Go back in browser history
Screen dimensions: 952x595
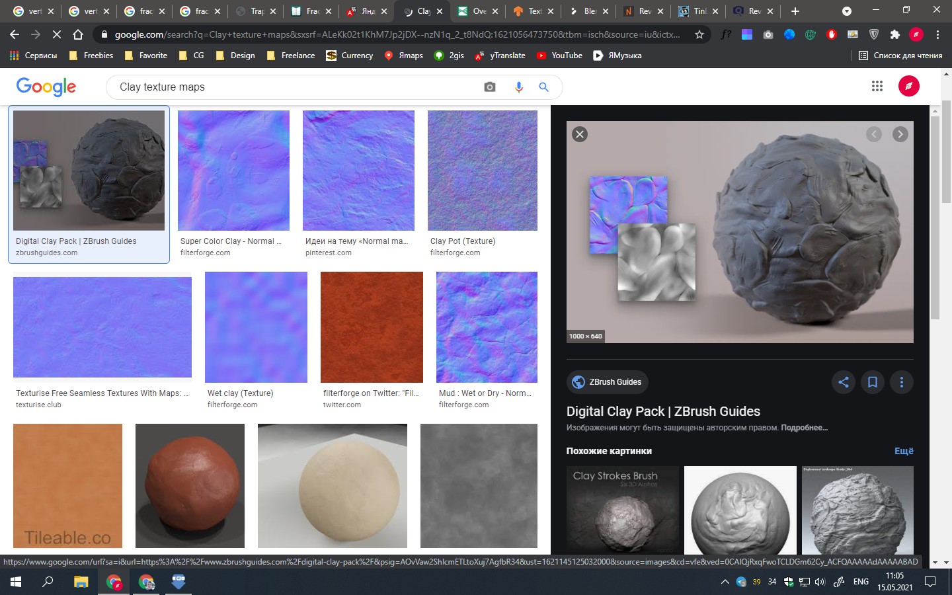(15, 34)
